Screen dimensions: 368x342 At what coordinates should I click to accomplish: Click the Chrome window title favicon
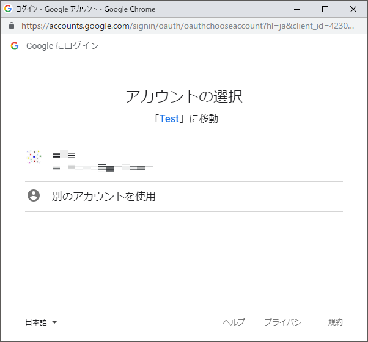coord(8,9)
